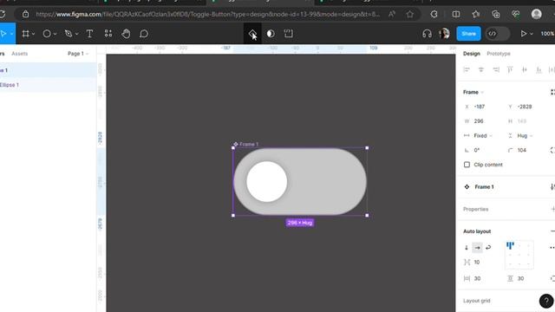555x312 pixels.
Task: Open the browser profile avatar
Action: (537, 14)
